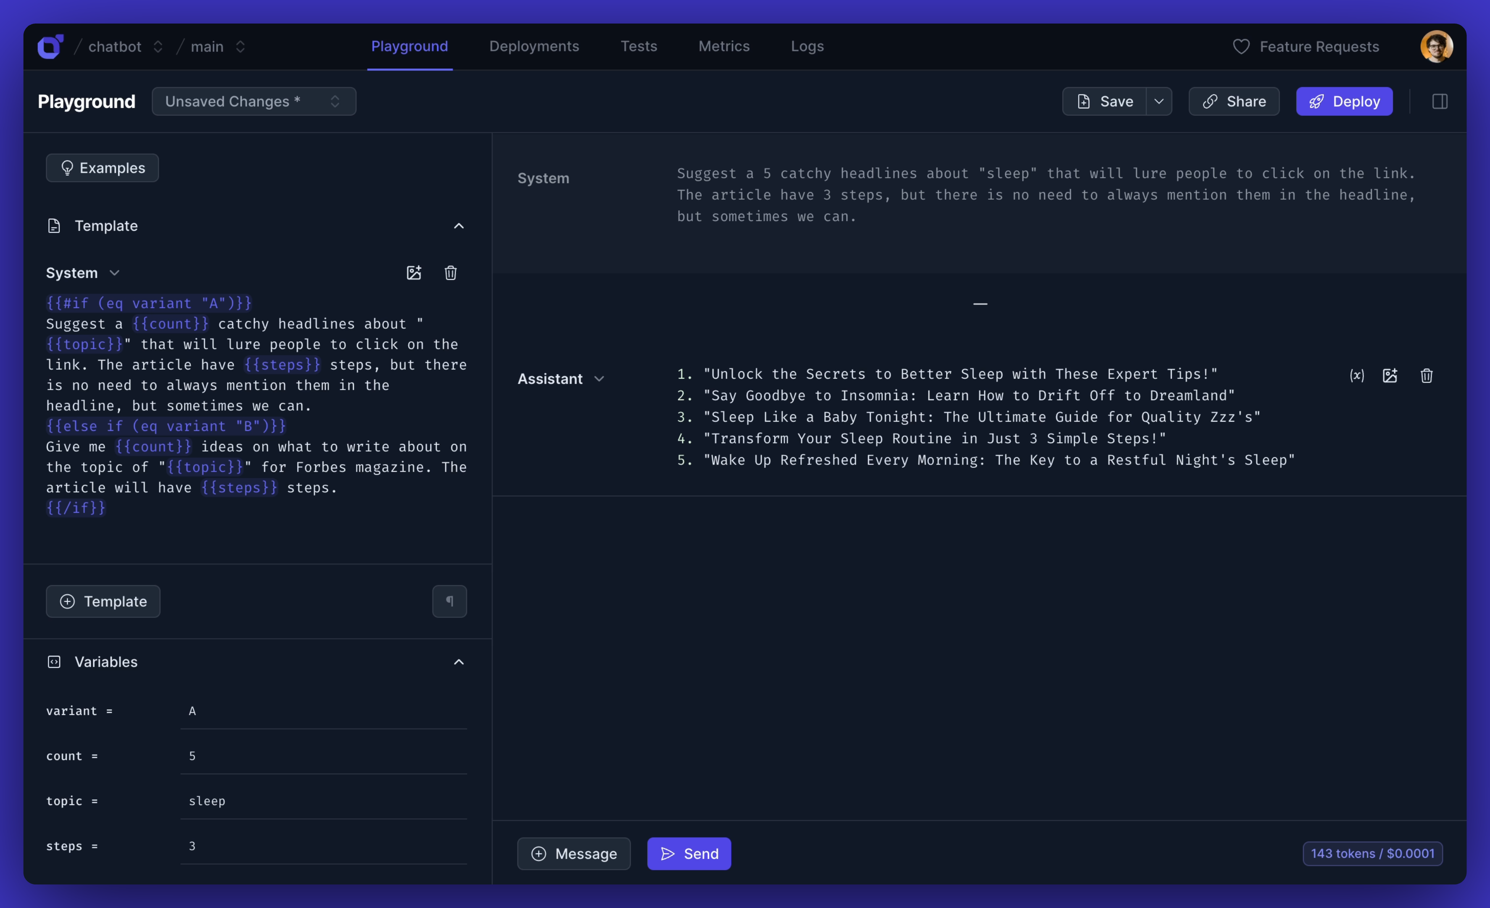Switch to the Metrics tab
The image size is (1490, 908).
(x=723, y=46)
